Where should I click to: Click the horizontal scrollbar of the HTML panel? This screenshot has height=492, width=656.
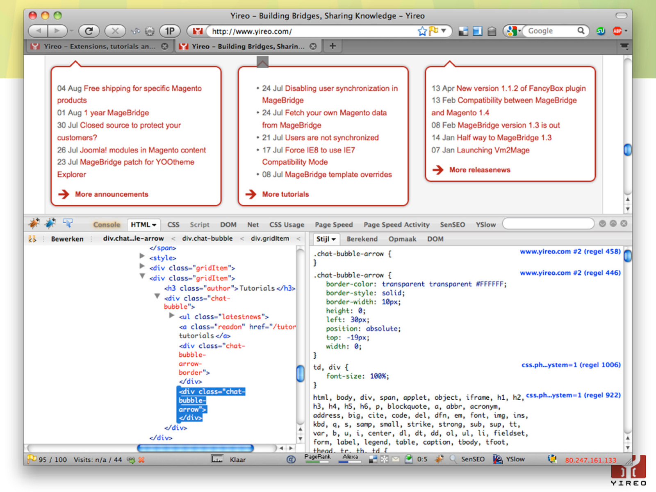click(x=195, y=448)
